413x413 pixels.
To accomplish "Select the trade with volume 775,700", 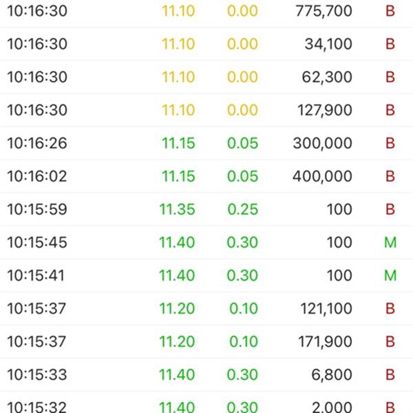I will [206, 11].
